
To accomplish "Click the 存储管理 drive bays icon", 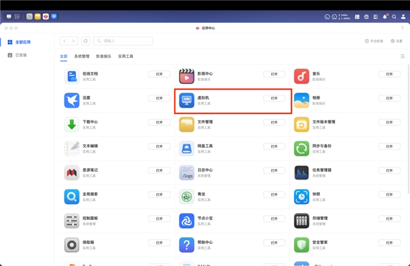I will click(302, 221).
